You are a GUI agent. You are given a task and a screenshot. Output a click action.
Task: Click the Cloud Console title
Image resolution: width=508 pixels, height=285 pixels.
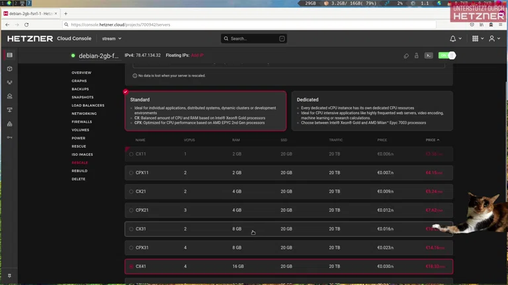[x=74, y=38]
